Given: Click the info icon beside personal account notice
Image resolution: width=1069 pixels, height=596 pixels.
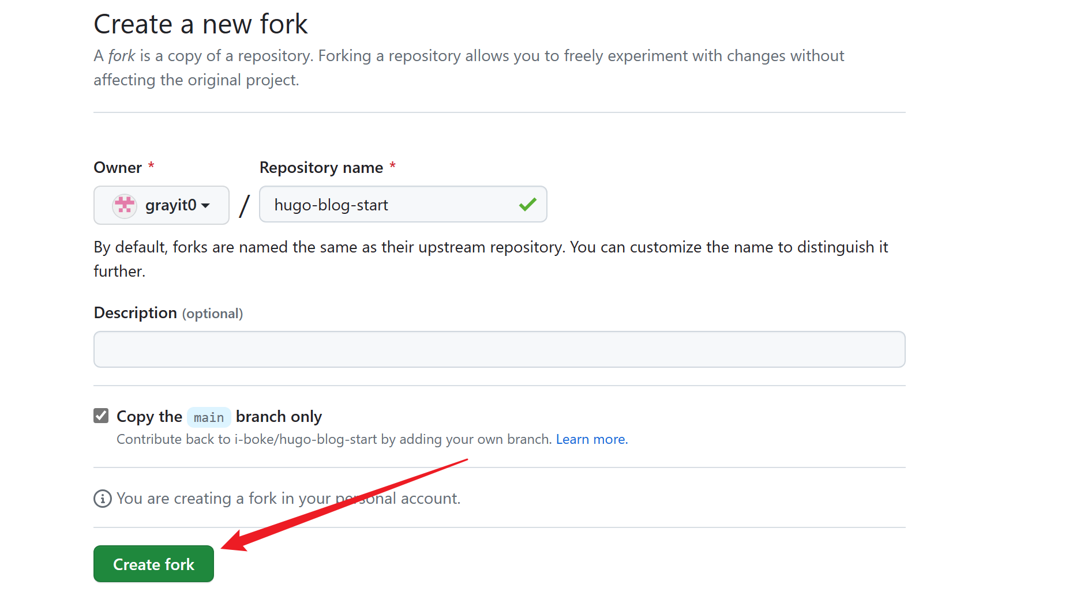Looking at the screenshot, I should [x=103, y=499].
